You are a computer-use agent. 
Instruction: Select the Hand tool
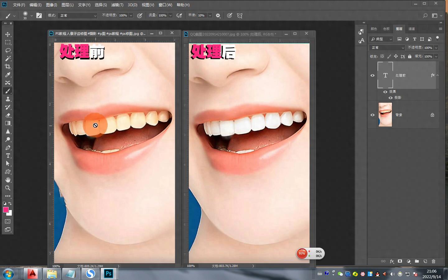click(x=8, y=180)
